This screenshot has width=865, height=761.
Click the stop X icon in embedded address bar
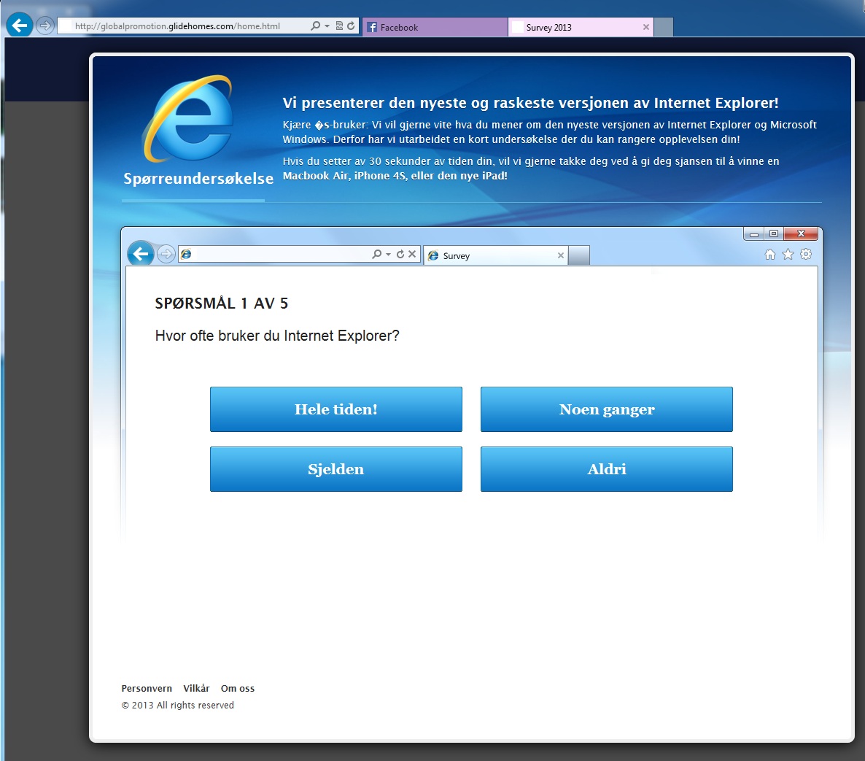[412, 254]
